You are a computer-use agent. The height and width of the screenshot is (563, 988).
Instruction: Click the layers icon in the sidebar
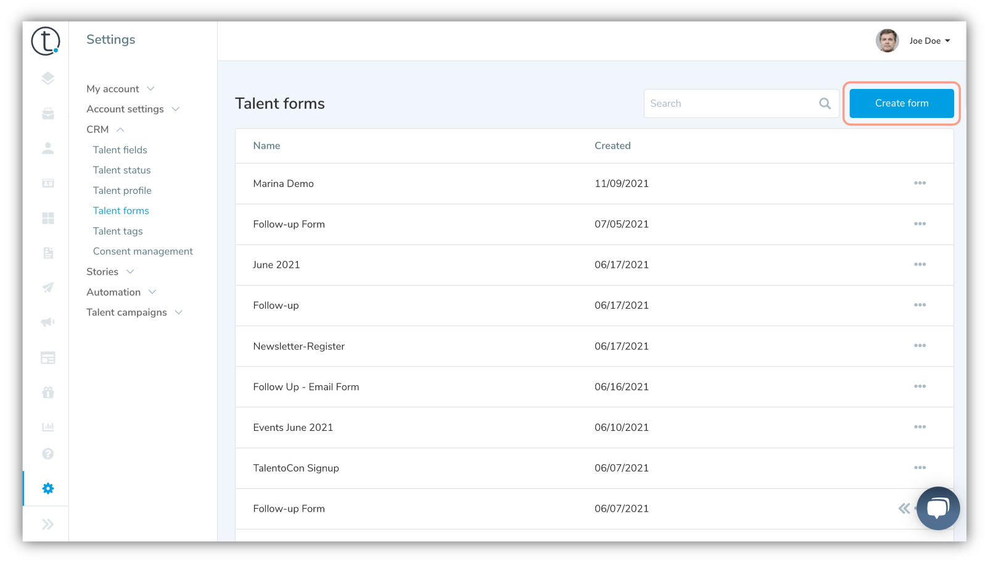tap(48, 78)
